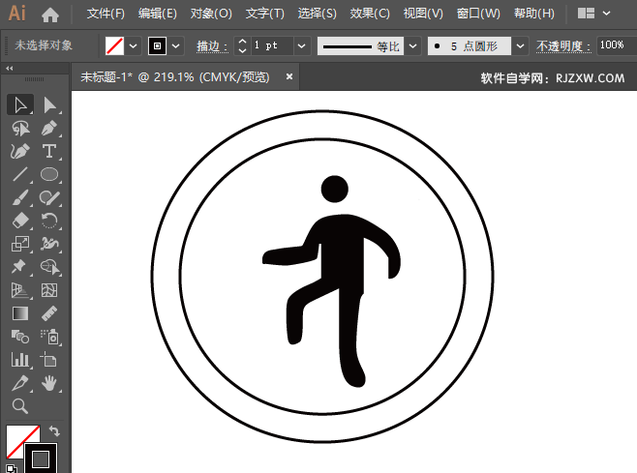
Task: Open the arrange documents layout switcher
Action: 587,14
